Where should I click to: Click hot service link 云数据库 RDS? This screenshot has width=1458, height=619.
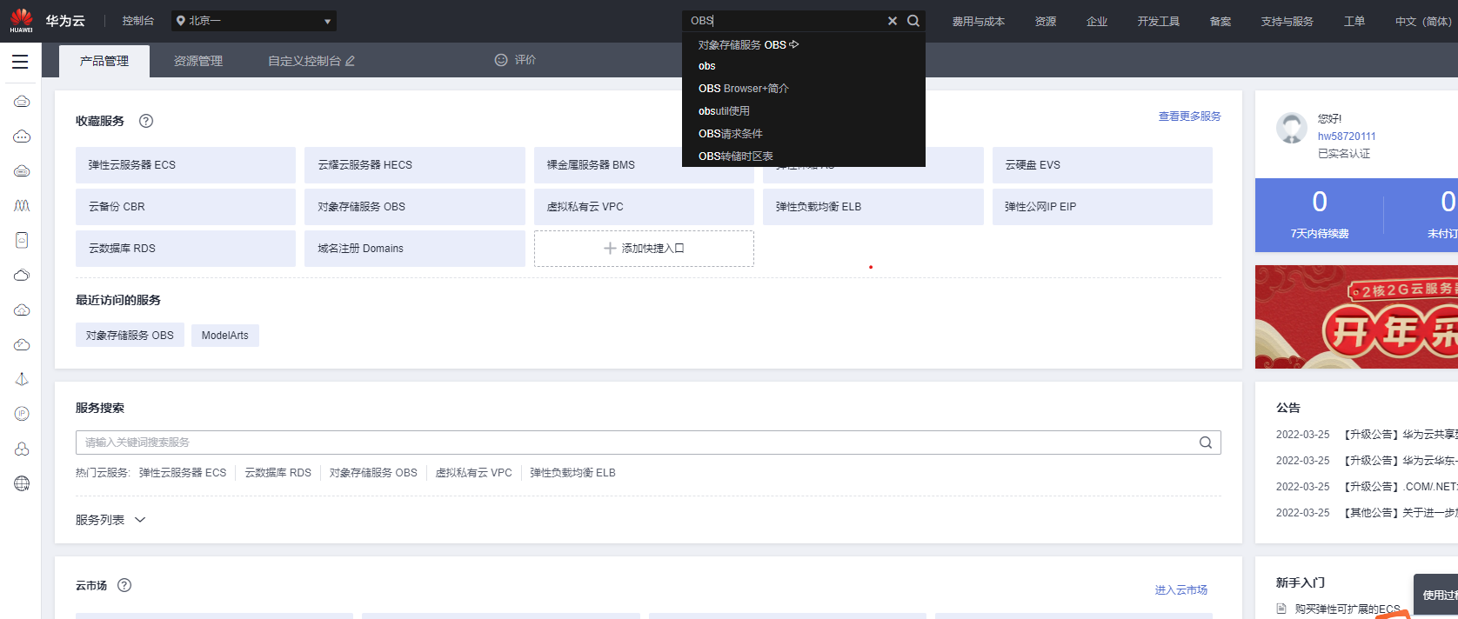click(278, 473)
